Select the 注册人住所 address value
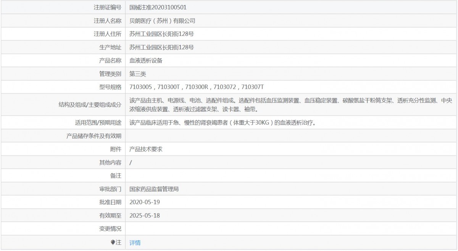Screen dimensions: 458x251 (x=162, y=34)
